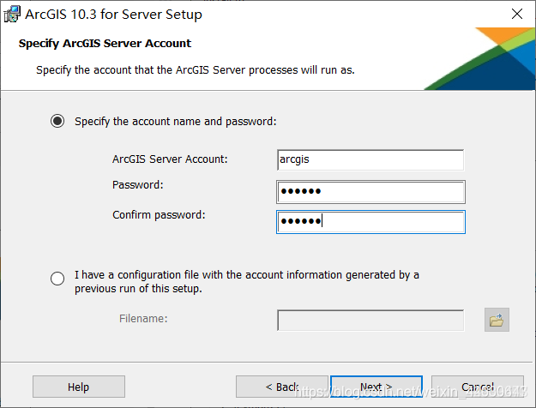Click the ArcGIS setup installer icon in title bar

[12, 14]
